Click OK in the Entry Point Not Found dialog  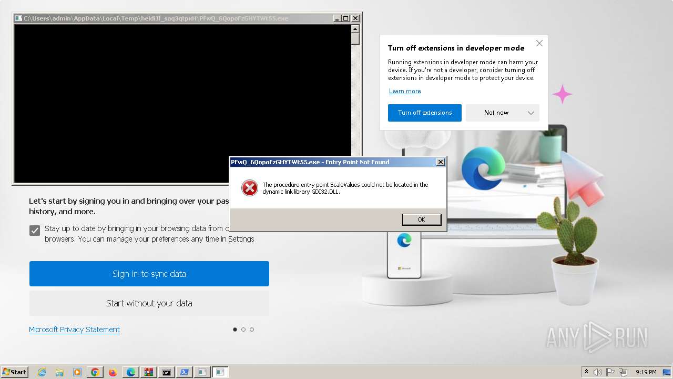[421, 220]
